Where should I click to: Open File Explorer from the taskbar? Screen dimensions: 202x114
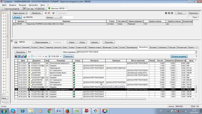pos(31,111)
